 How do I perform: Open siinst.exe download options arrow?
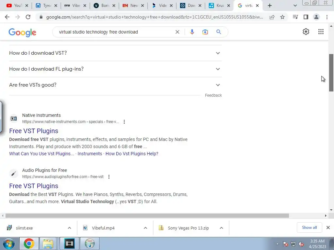[x=69, y=228]
